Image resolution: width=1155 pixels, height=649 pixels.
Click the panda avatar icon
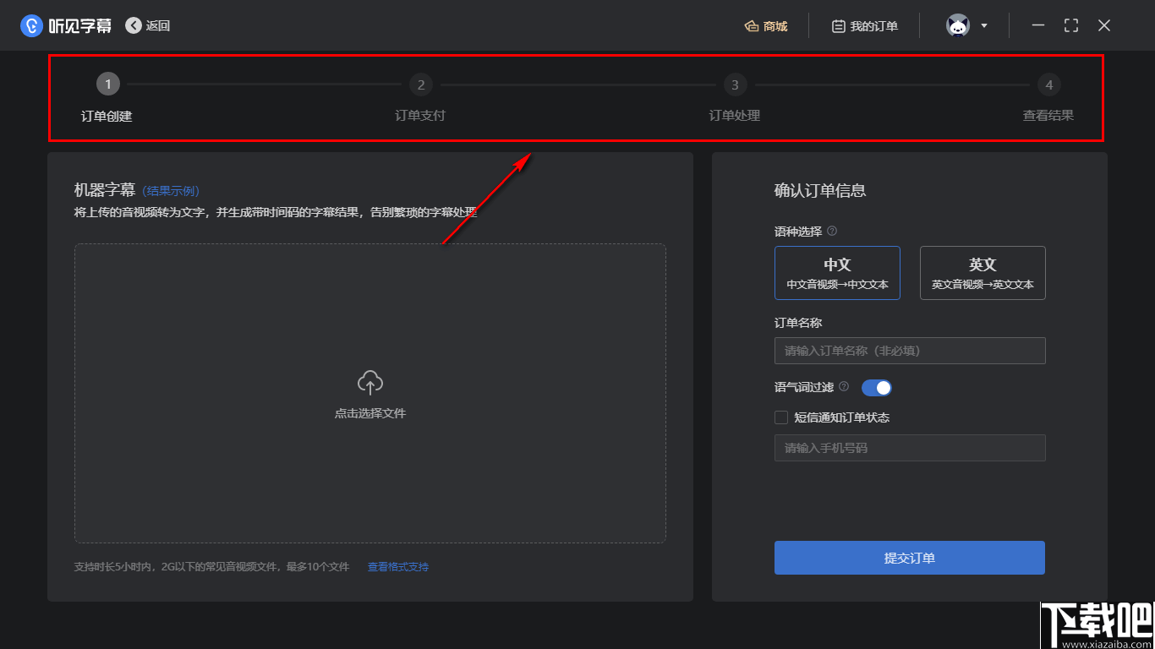point(956,25)
